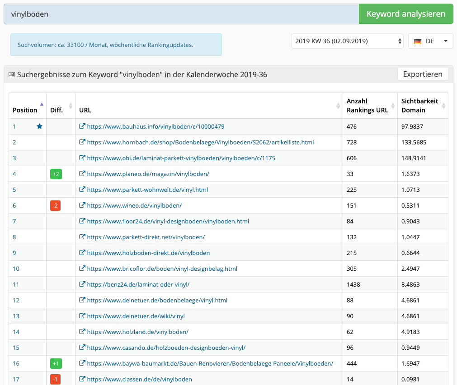The height and width of the screenshot is (385, 457).
Task: Click position number 10
Action: tap(16, 269)
